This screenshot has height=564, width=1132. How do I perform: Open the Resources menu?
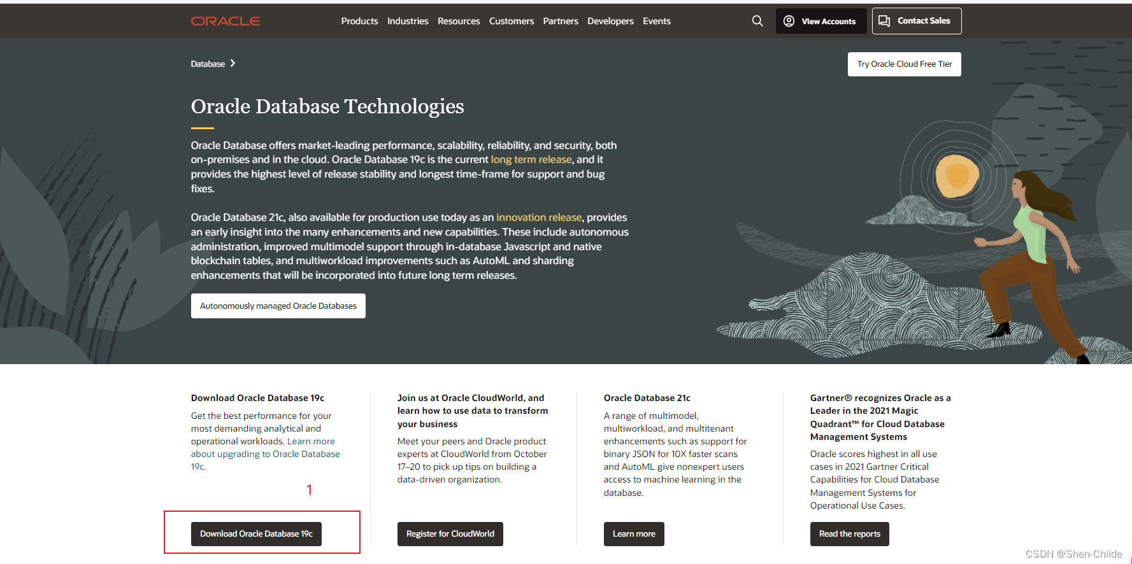(459, 21)
